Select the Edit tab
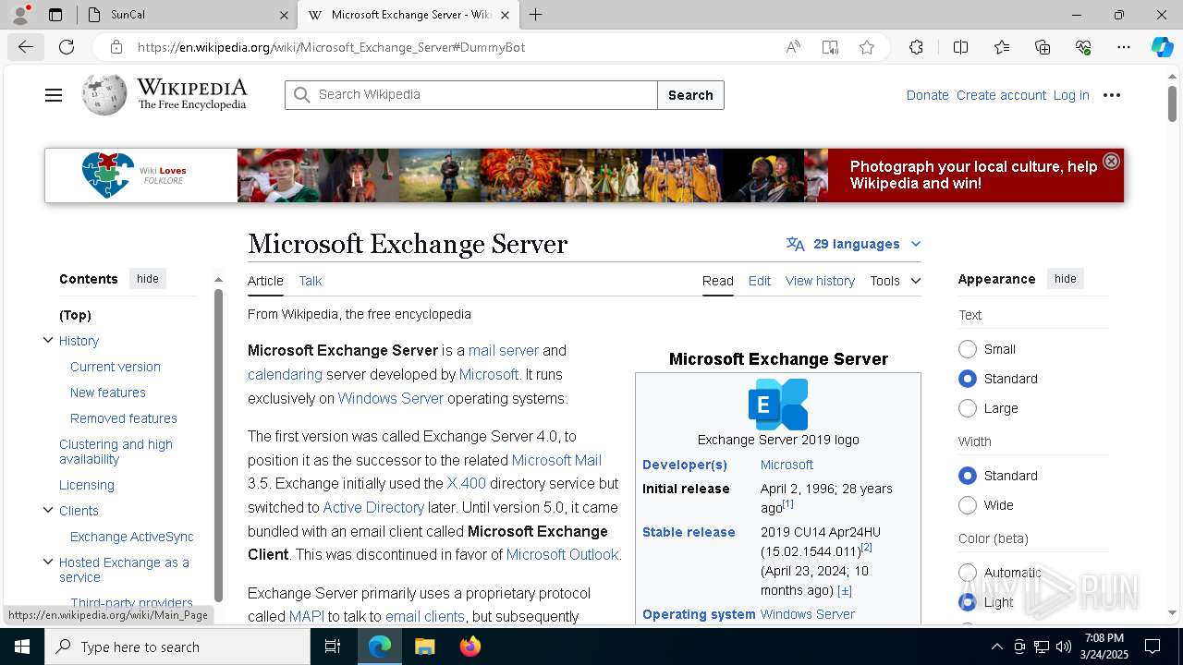This screenshot has width=1183, height=665. [x=760, y=281]
